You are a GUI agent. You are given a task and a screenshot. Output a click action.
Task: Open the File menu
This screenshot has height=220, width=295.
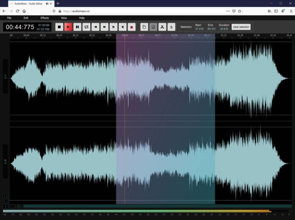point(9,18)
